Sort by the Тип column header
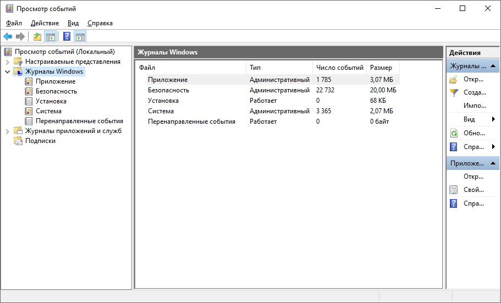The width and height of the screenshot is (501, 303). [x=279, y=68]
